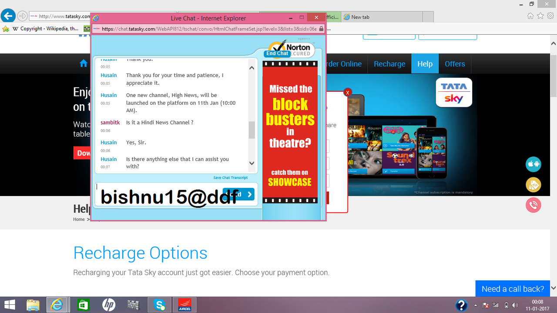
Task: Click chat scrollbar up arrow
Action: pyautogui.click(x=252, y=68)
